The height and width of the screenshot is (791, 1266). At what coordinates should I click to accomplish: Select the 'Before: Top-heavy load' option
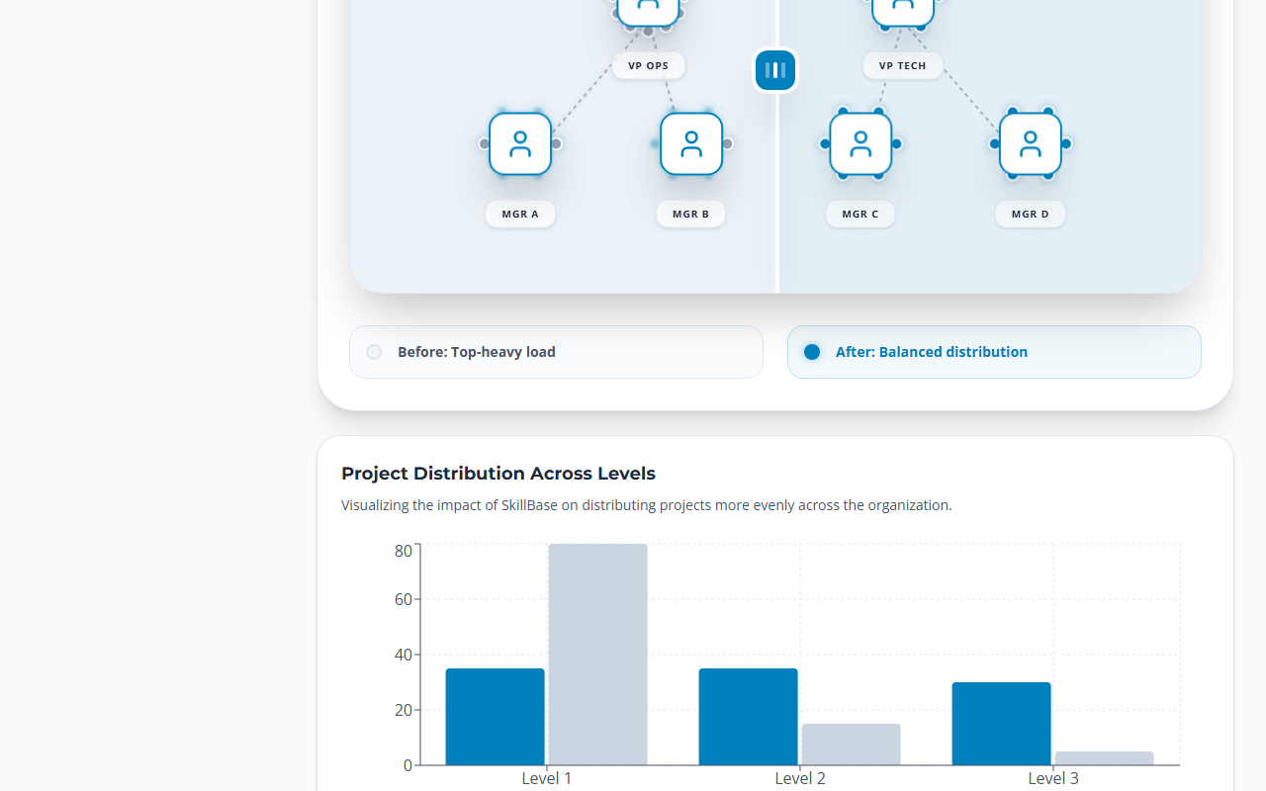[556, 351]
